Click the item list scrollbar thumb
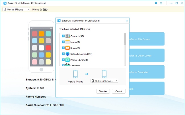Viewport: 185px width, 115px height. (x=125, y=39)
